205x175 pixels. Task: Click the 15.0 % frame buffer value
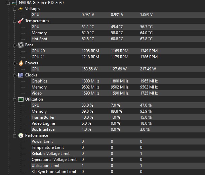point(146,117)
